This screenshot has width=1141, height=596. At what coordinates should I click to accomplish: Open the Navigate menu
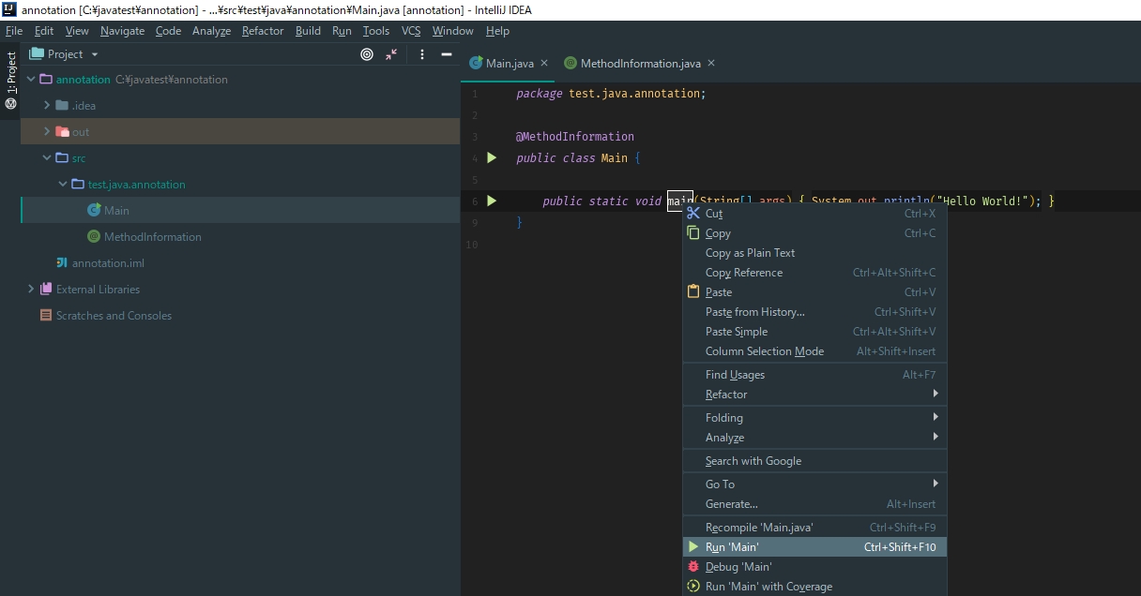click(123, 31)
